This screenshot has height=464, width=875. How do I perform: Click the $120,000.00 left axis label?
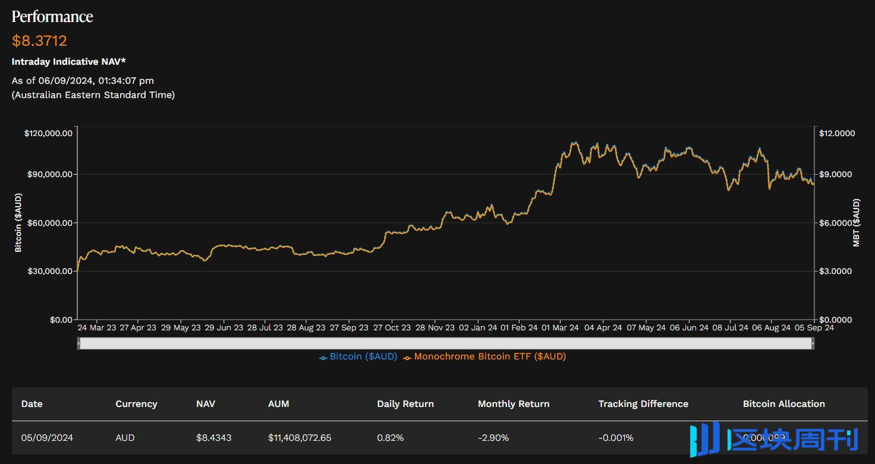tap(48, 134)
